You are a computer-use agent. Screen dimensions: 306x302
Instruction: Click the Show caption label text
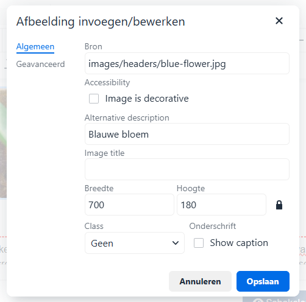[239, 243]
